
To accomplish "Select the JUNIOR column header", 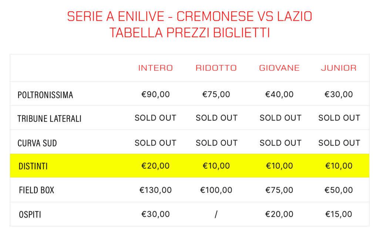I will point(339,68).
